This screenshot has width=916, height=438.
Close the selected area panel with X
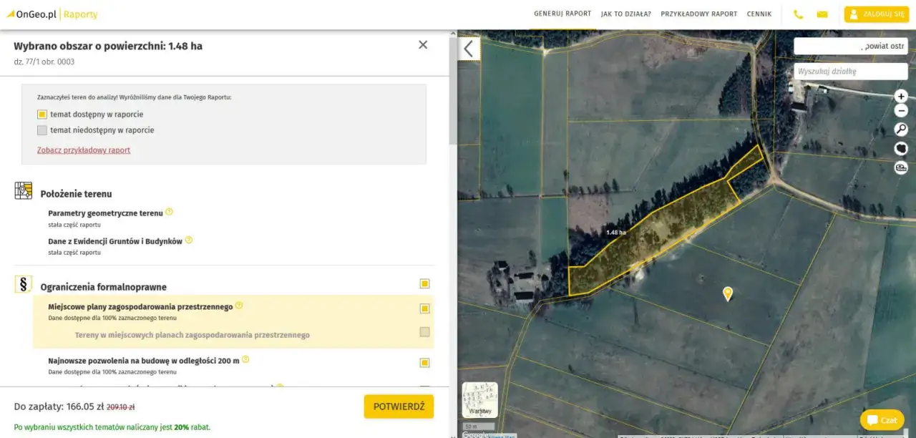[x=423, y=45]
